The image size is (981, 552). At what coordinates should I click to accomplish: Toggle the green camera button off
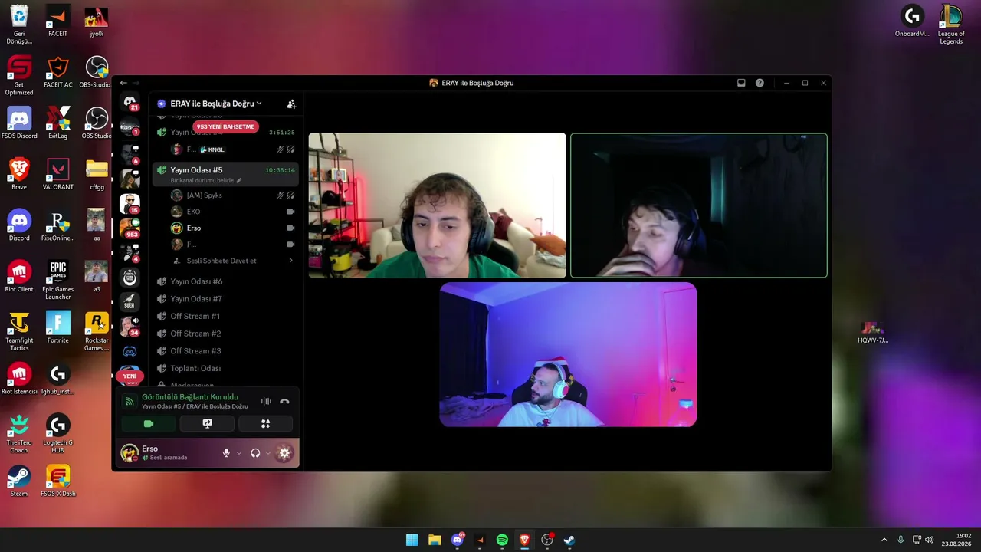click(x=149, y=423)
